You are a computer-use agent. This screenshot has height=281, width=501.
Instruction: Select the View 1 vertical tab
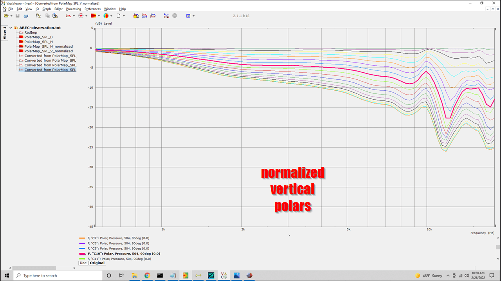(x=5, y=32)
